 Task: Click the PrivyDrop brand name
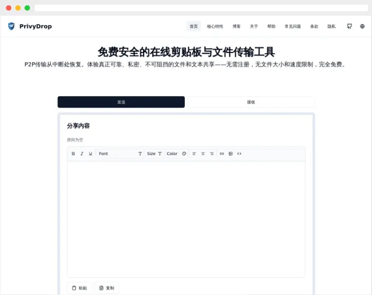tap(36, 27)
